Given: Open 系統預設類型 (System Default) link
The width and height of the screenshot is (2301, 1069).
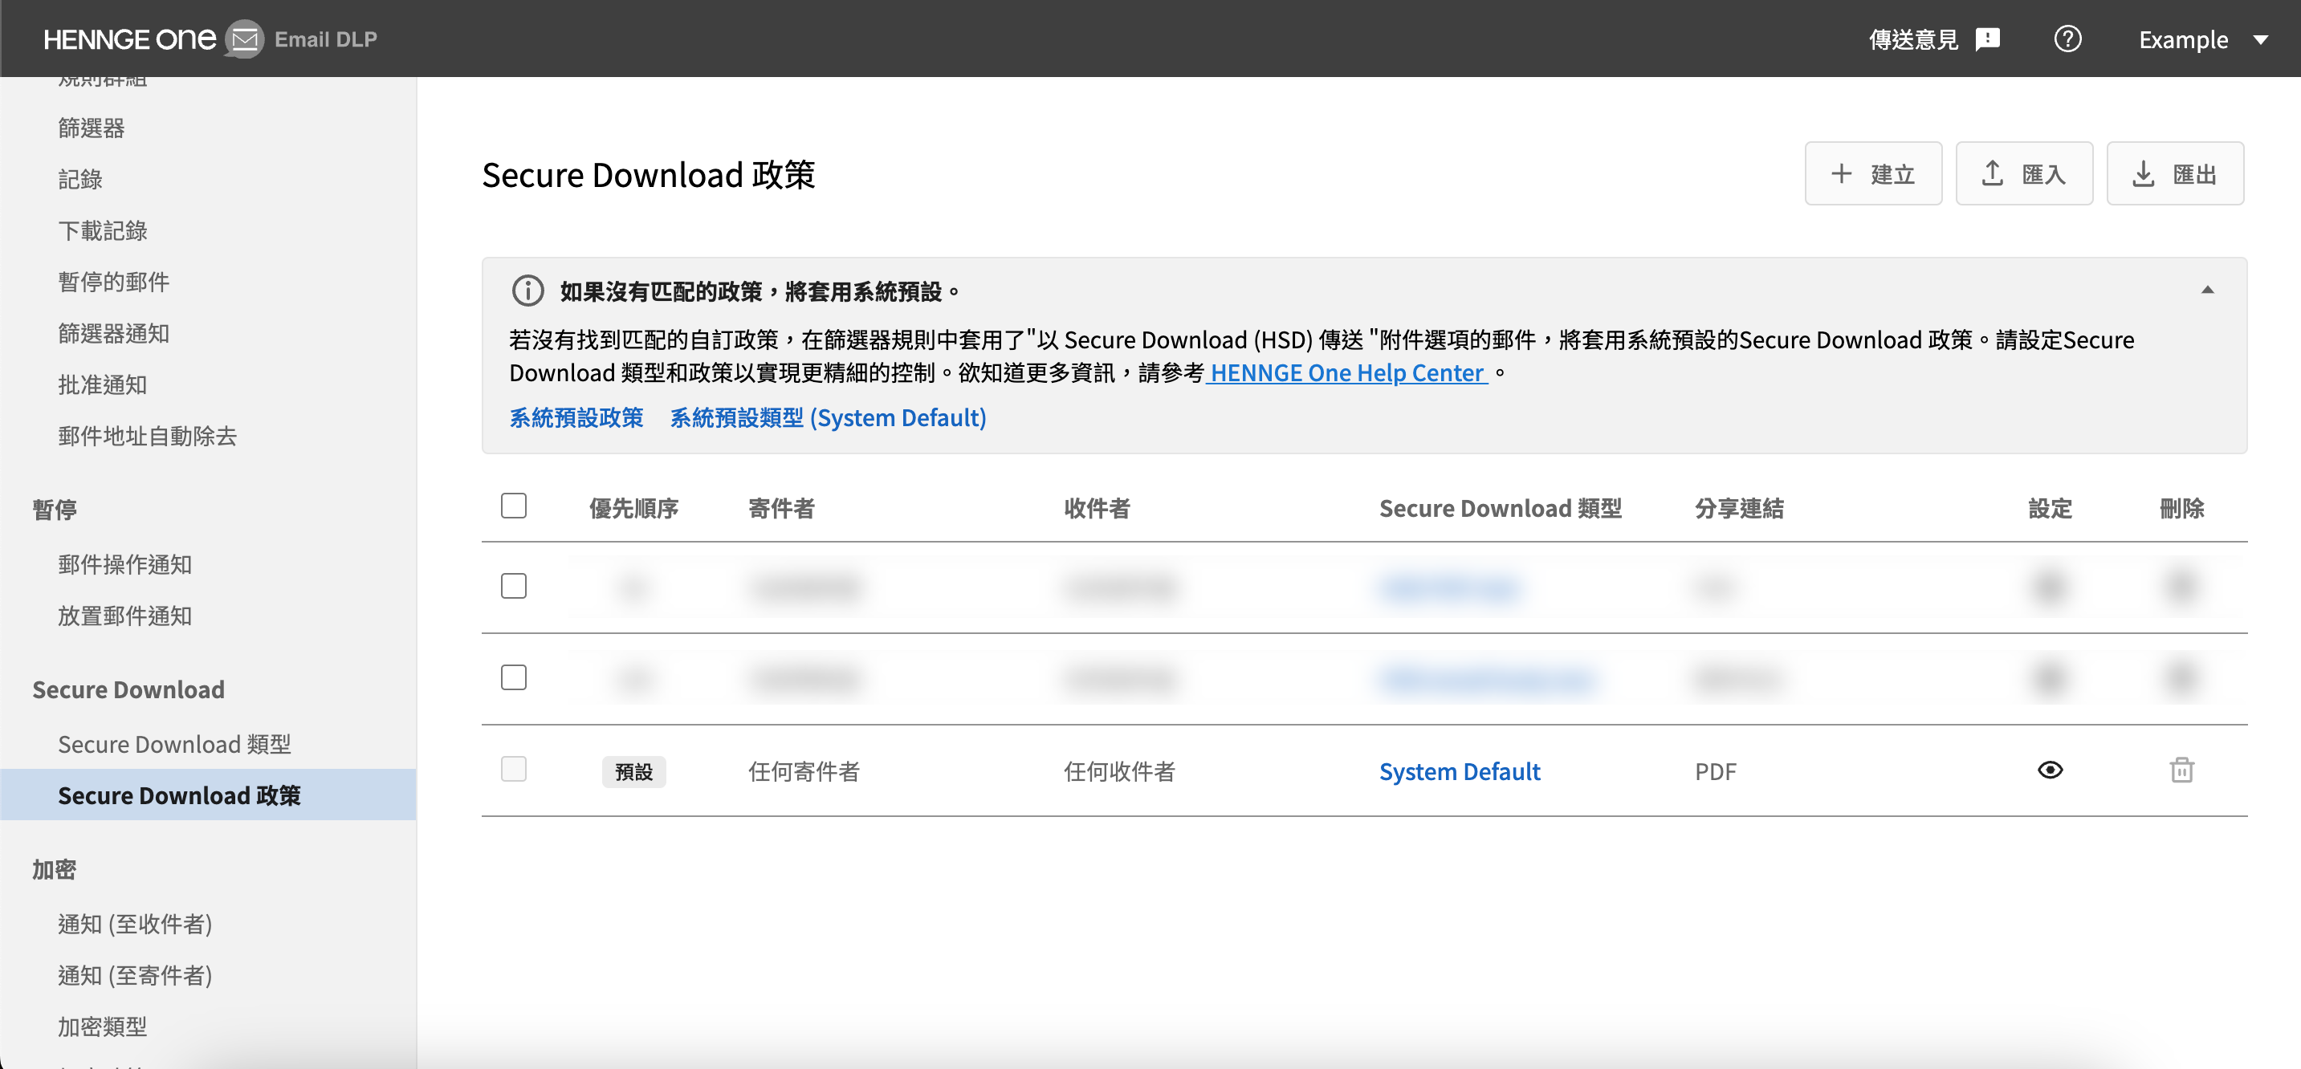Looking at the screenshot, I should pos(828,418).
